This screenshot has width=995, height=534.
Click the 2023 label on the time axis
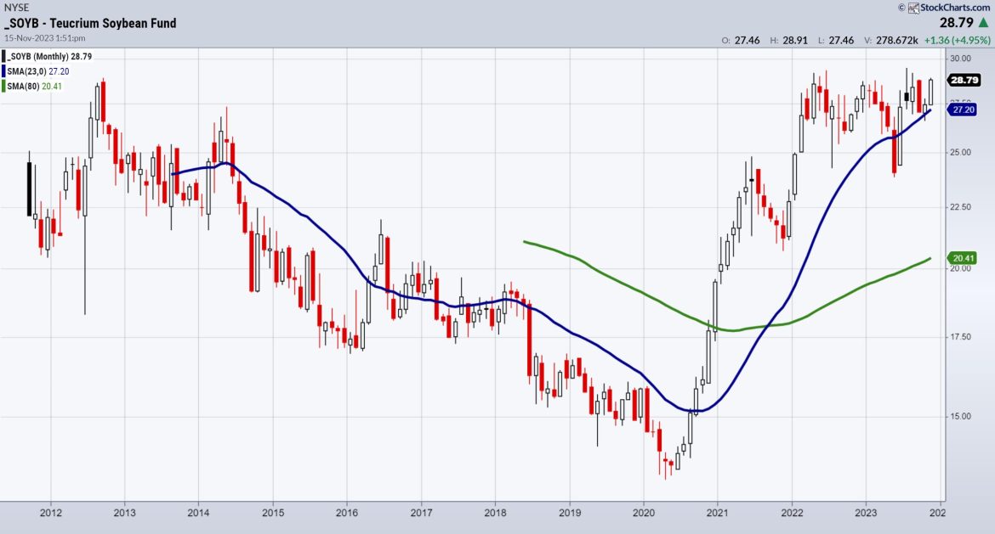point(866,513)
